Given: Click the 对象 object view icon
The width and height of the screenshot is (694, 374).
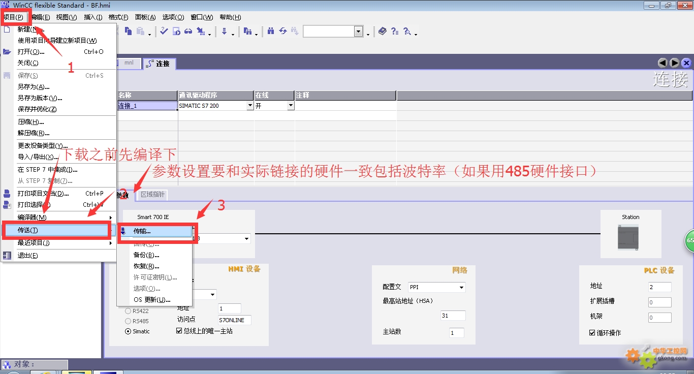Looking at the screenshot, I should (x=7, y=364).
